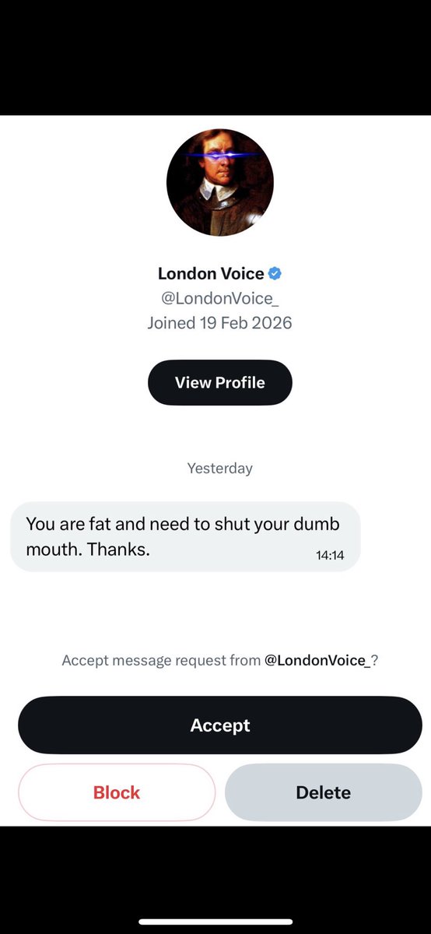Tap empty white space below the message bubble
Image resolution: width=431 pixels, height=934 pixels.
coord(215,611)
